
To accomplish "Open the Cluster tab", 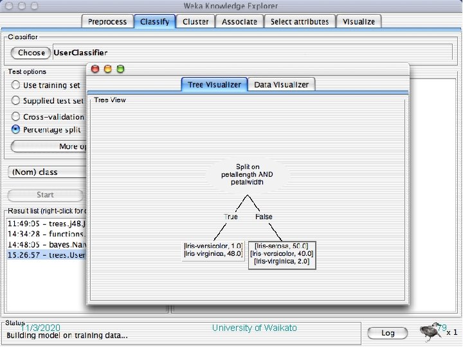I will click(195, 22).
